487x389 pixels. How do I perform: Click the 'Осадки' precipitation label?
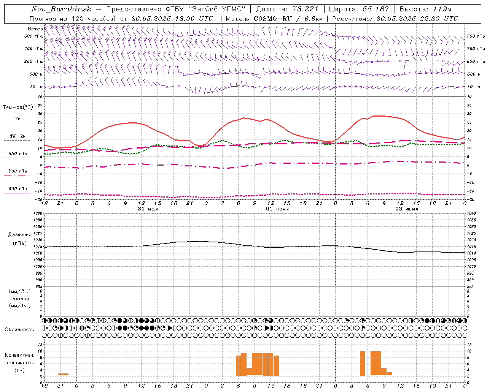(x=20, y=299)
